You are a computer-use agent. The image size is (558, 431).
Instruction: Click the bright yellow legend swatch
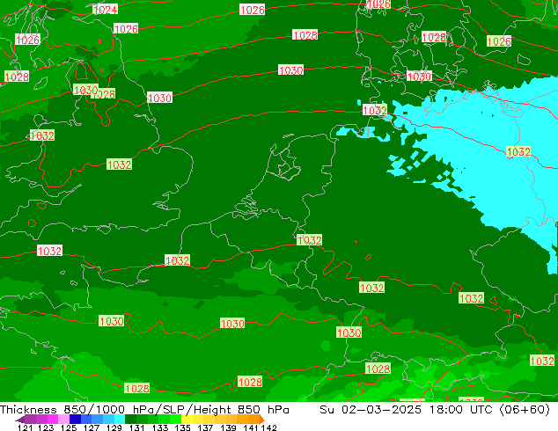[187, 419]
